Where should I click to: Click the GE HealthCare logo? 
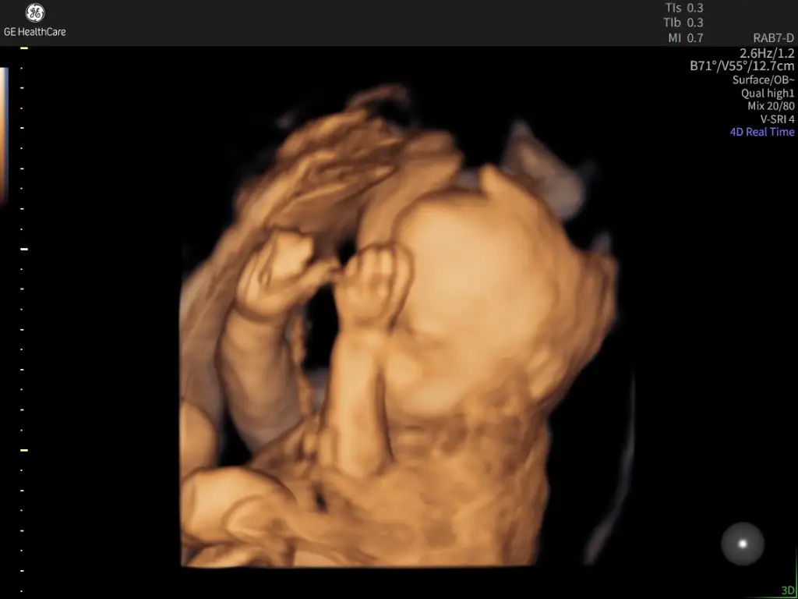(34, 21)
